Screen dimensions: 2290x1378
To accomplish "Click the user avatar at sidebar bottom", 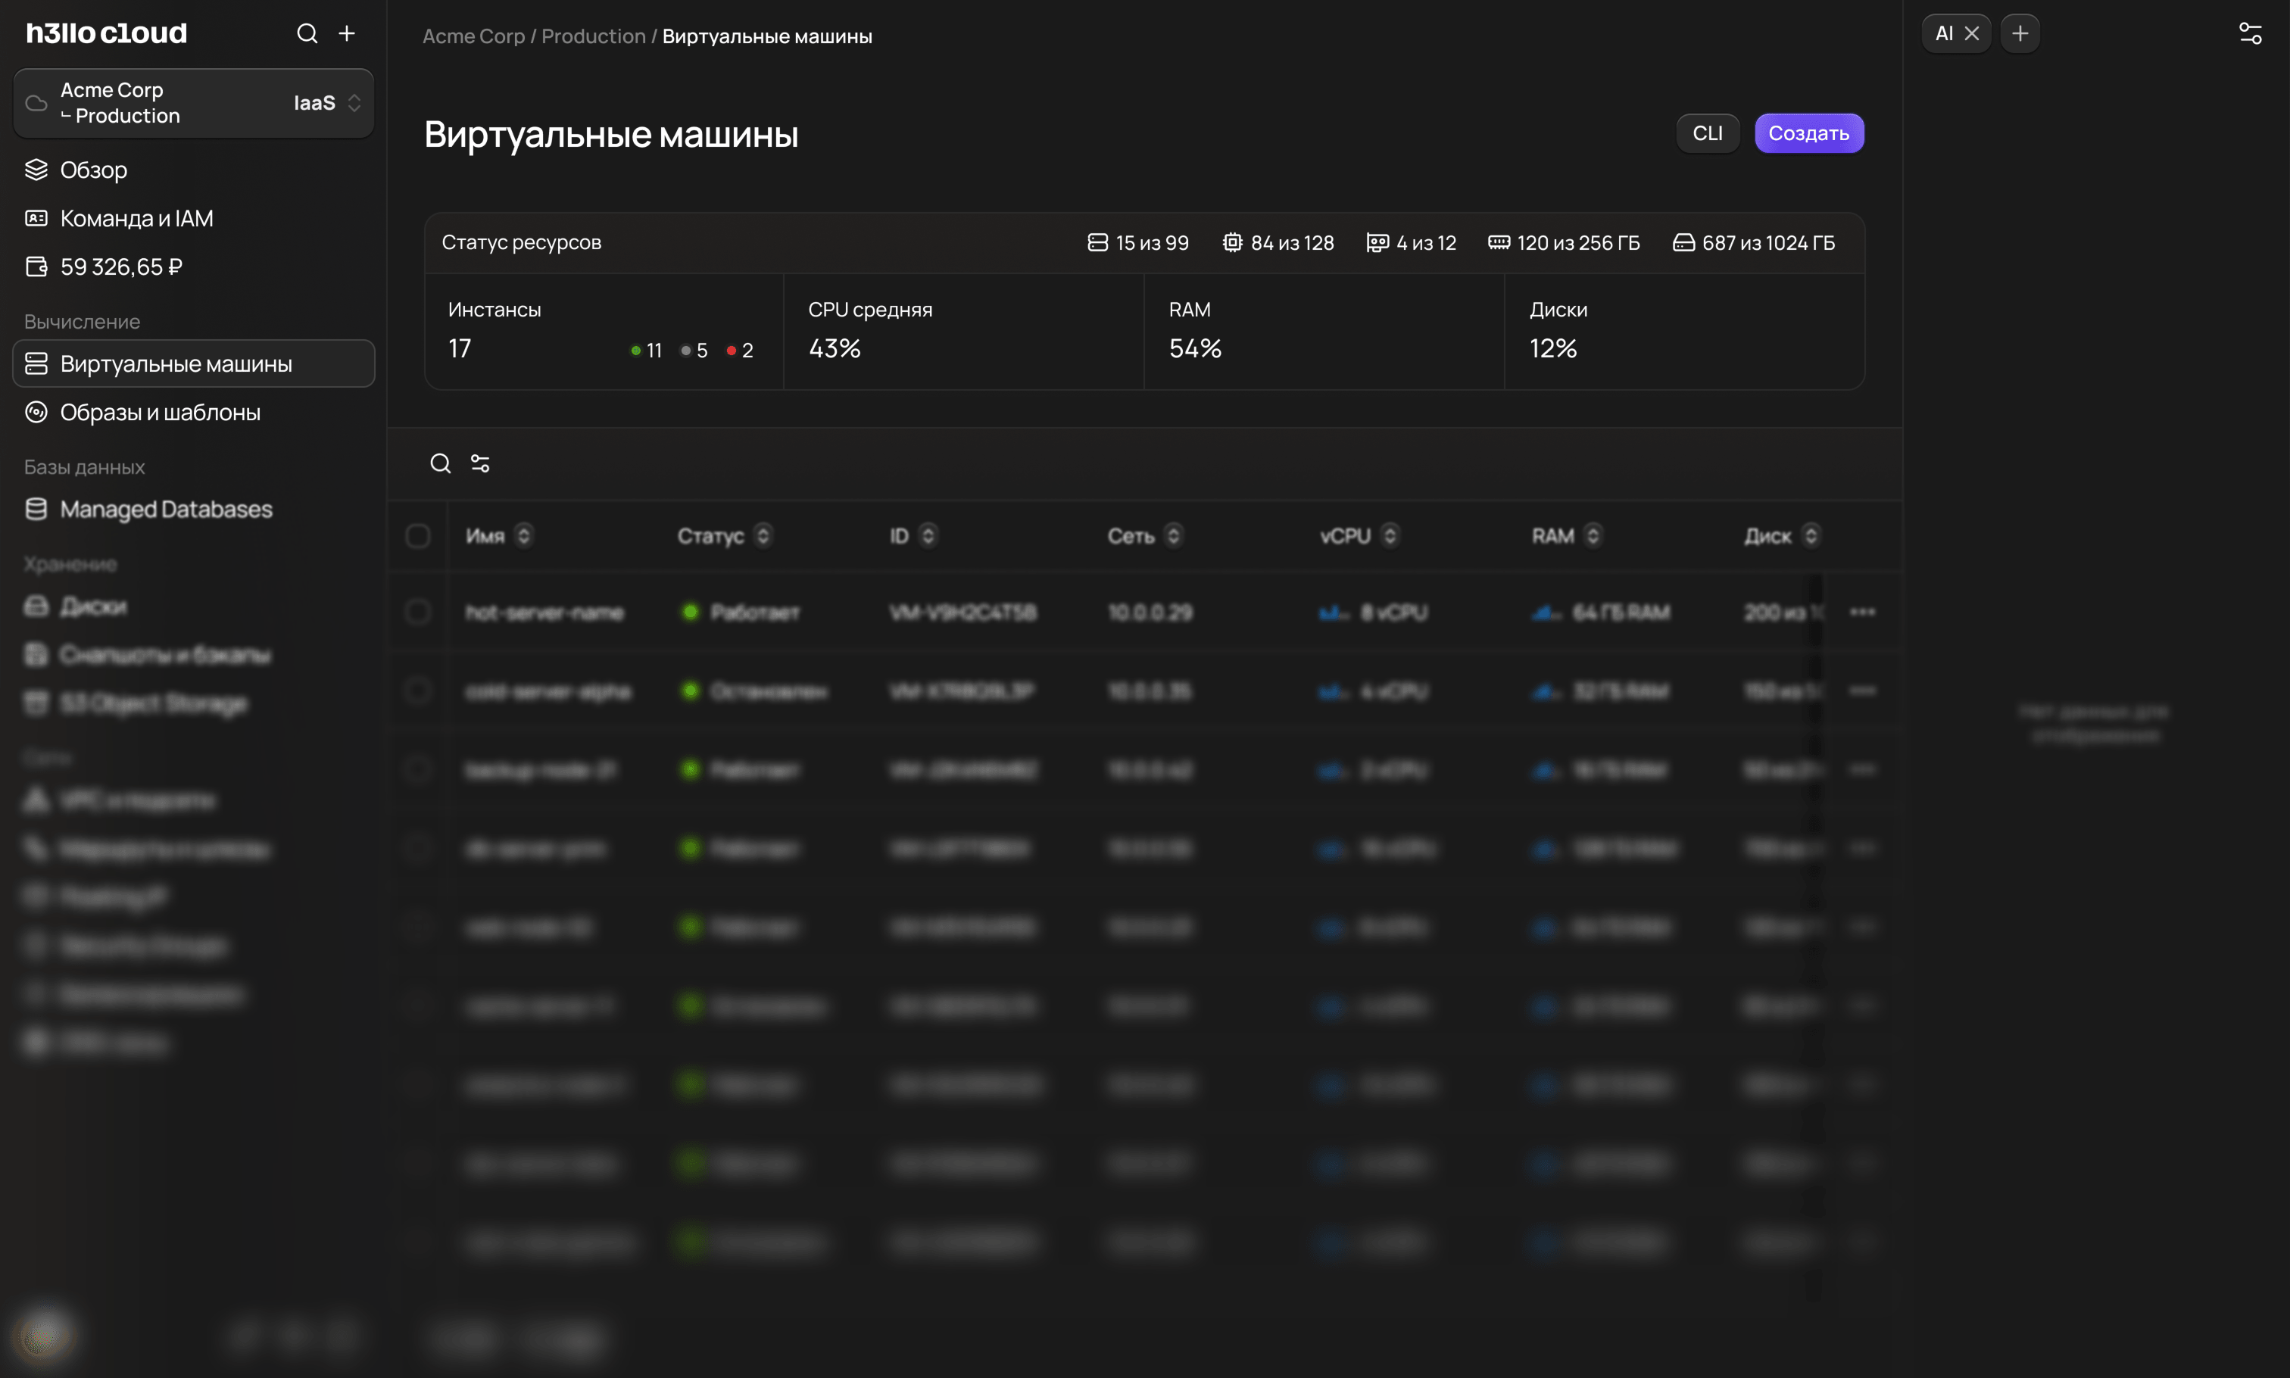I will [42, 1336].
